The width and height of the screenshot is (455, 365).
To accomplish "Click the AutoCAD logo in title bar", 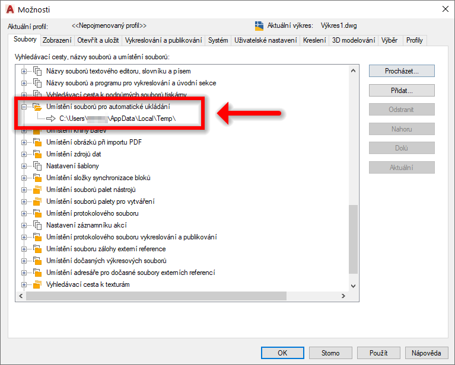I will [9, 9].
